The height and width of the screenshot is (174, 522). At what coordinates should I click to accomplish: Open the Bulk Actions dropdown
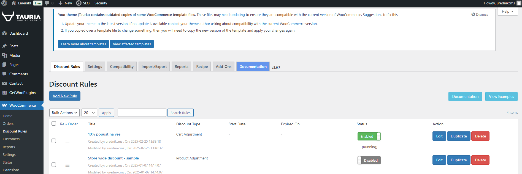point(64,113)
